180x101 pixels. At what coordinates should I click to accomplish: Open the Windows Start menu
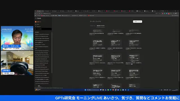click(x=85, y=90)
